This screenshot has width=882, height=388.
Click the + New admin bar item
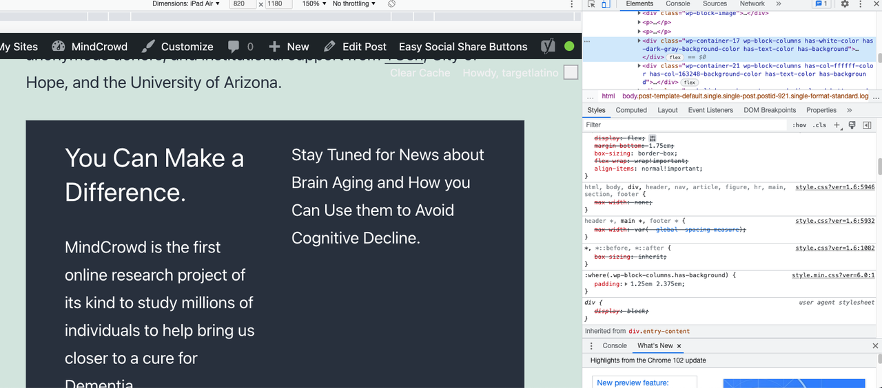289,47
